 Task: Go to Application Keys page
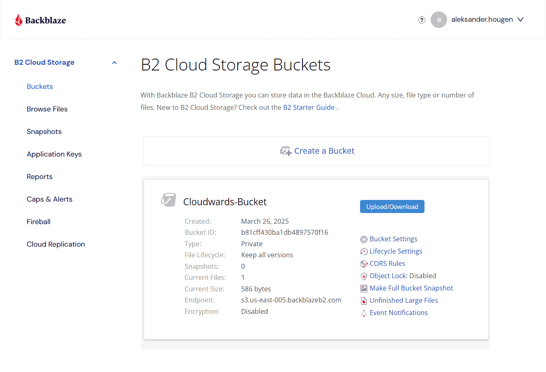pyautogui.click(x=54, y=154)
